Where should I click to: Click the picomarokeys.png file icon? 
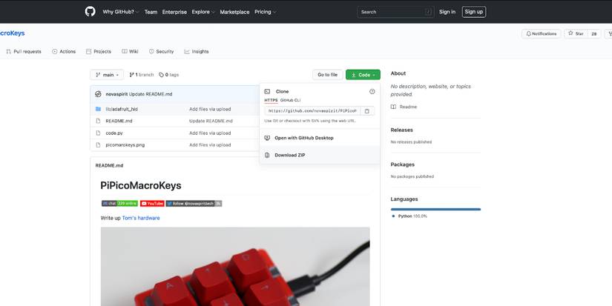coord(98,145)
